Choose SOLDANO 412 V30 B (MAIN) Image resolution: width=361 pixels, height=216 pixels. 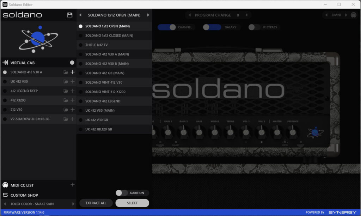pyautogui.click(x=114, y=64)
